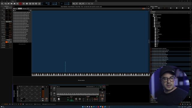192x108 pixels.
Task: Switch to the MIX view tab
Action: pos(10,104)
